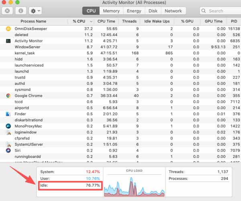The image size is (241, 201).
Task: Select the hidd process row
Action: coord(120,59)
